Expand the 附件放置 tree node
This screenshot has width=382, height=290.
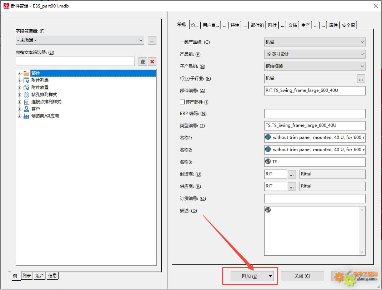[20, 88]
